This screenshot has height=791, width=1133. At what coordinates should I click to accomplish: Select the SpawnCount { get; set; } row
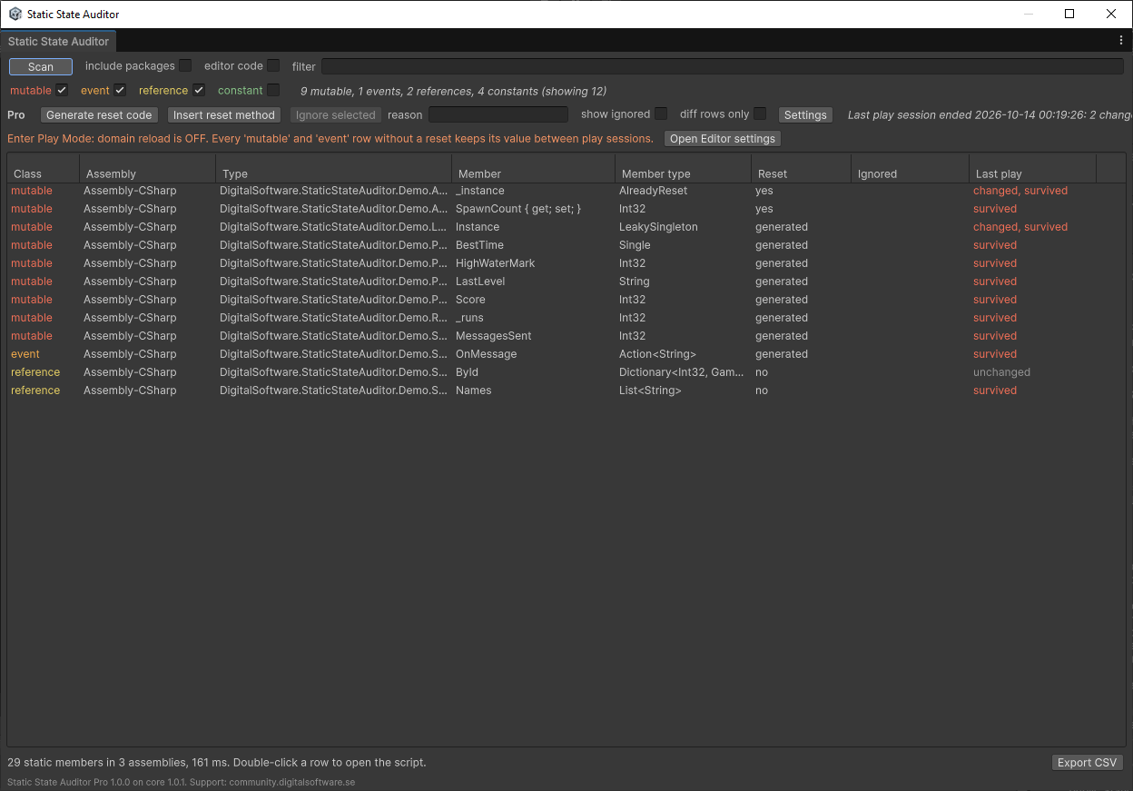point(566,209)
